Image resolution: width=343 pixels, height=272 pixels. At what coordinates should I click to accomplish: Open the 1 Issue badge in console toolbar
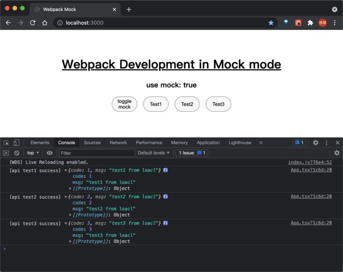tap(192, 153)
